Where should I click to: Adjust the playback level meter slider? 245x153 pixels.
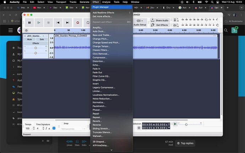pos(217,25)
